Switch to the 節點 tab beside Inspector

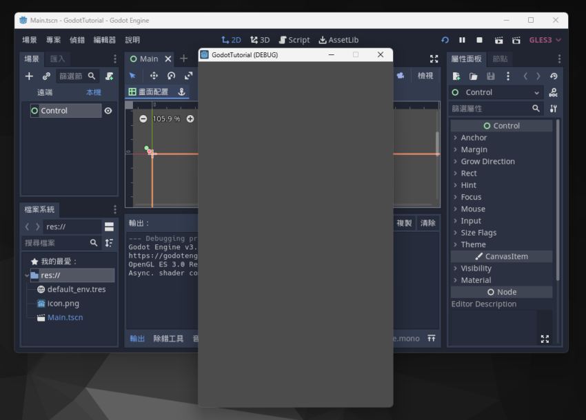click(x=500, y=59)
